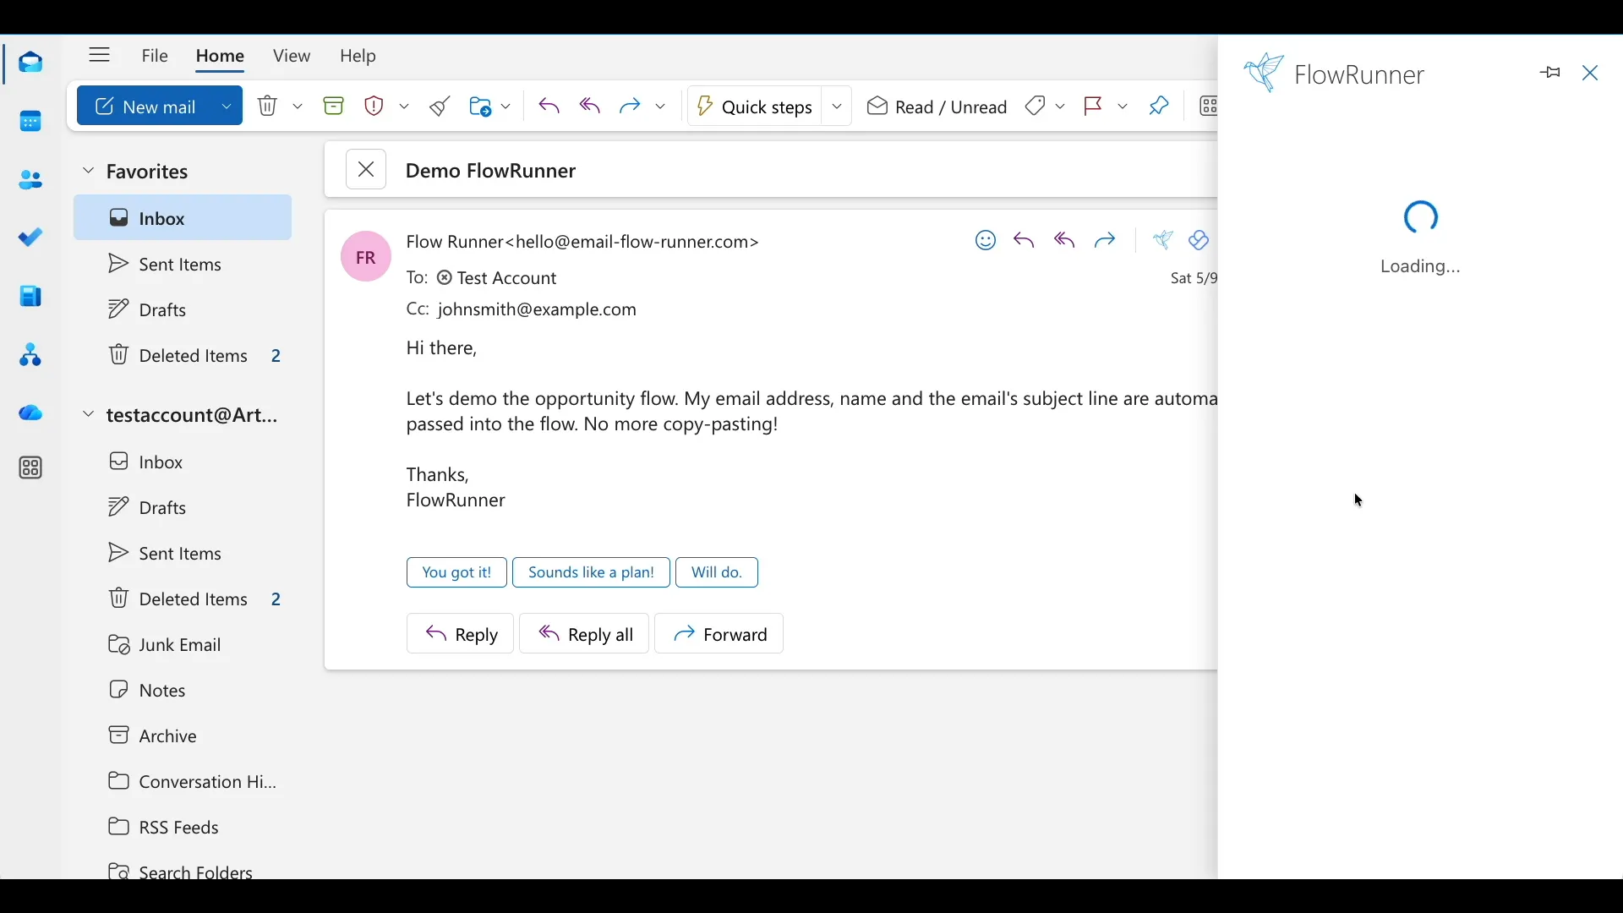Viewport: 1623px width, 913px height.
Task: Open Deleted Items under Favorites
Action: coord(183,357)
